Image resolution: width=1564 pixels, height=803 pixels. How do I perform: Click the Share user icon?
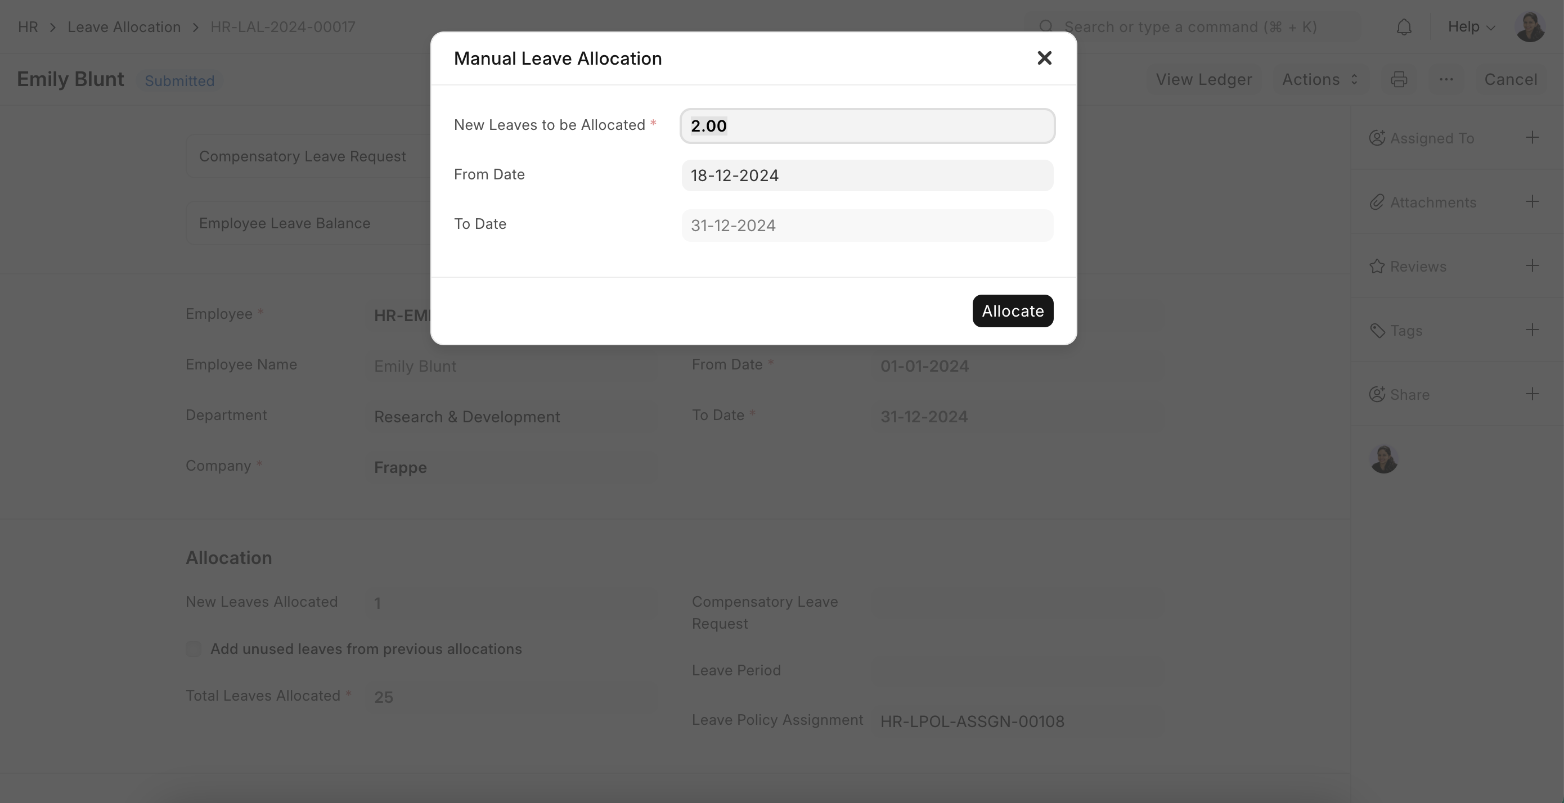pyautogui.click(x=1377, y=395)
